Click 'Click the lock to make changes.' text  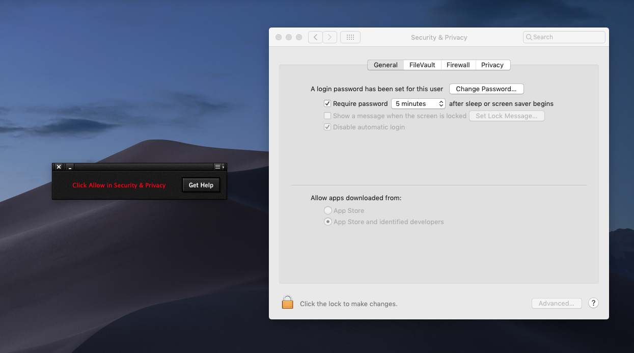[x=348, y=304]
